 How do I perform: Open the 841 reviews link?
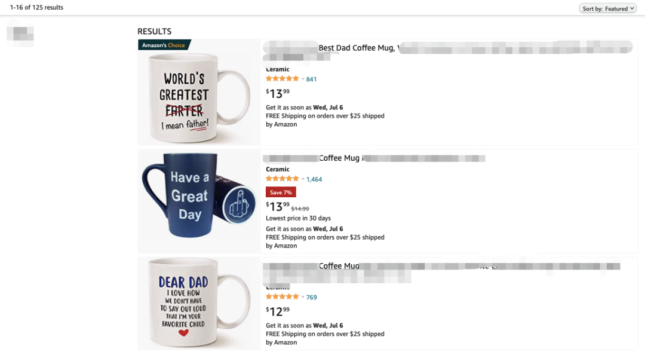click(311, 79)
